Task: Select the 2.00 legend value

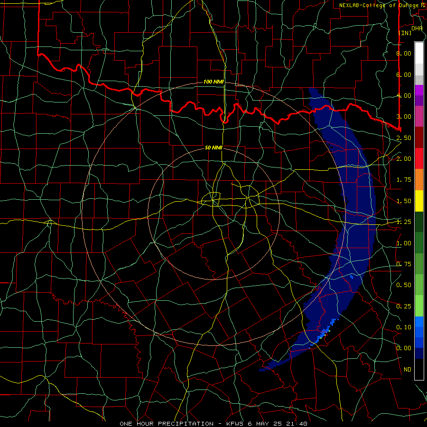Action: point(404,159)
